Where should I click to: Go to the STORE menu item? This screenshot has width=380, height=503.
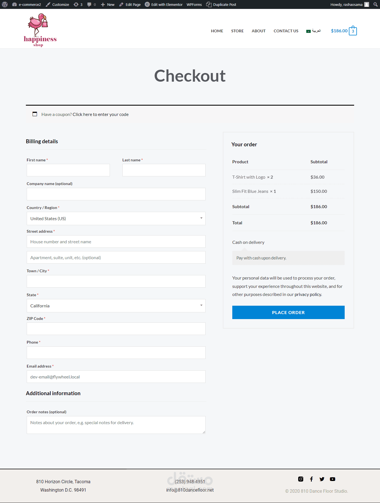coord(237,31)
